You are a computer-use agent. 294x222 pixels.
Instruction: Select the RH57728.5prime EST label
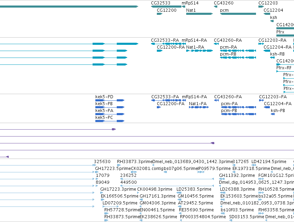pyautogui.click(x=122, y=210)
